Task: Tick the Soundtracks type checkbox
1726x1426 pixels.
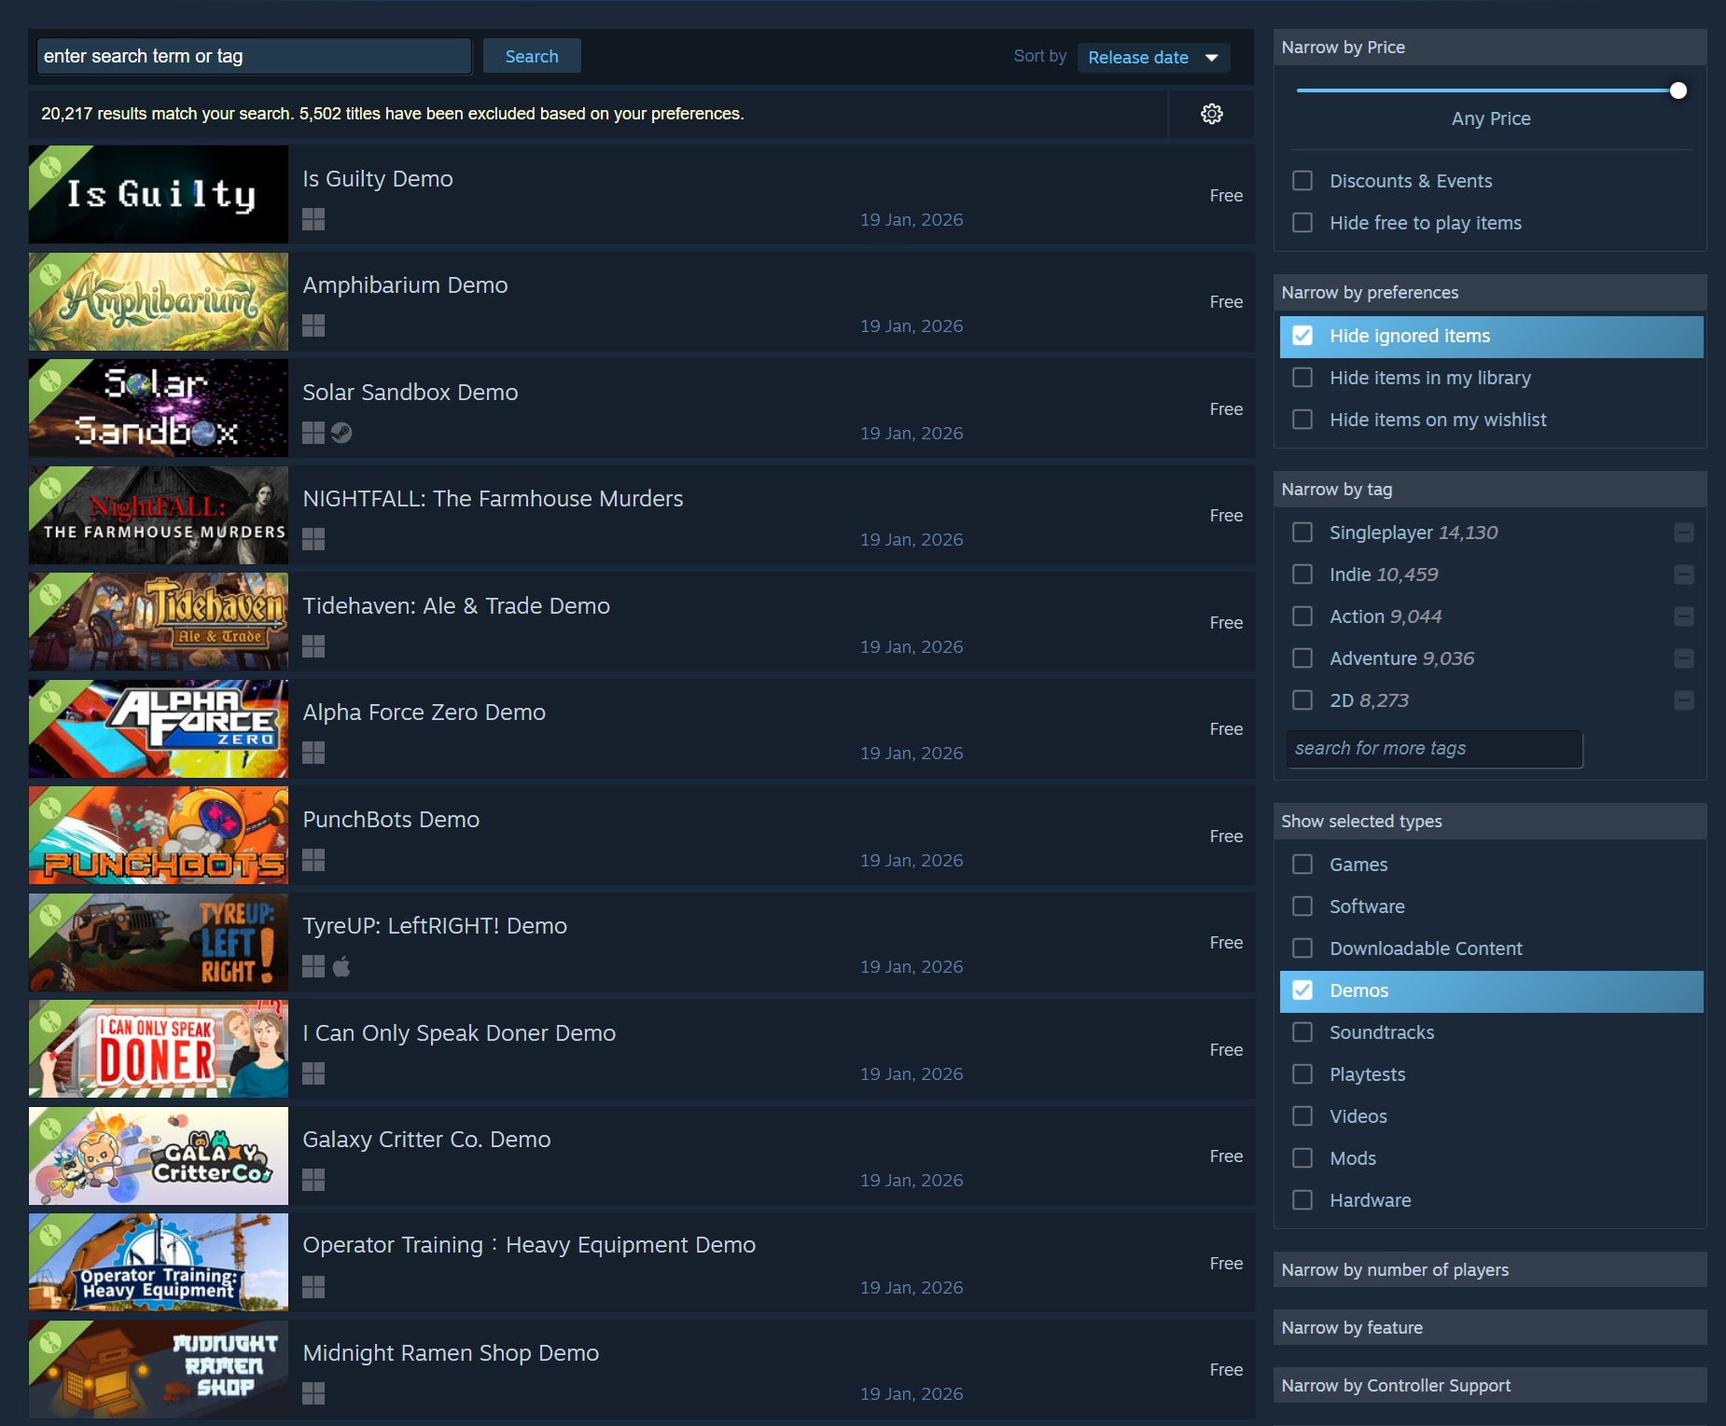Action: (1302, 1032)
